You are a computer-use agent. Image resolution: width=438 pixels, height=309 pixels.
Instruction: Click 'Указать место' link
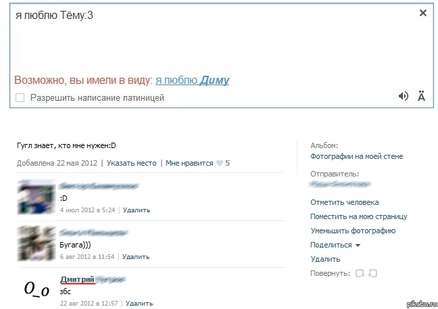coord(131,163)
